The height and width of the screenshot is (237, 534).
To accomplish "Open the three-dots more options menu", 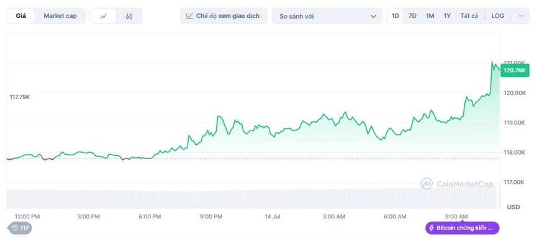I will [521, 15].
